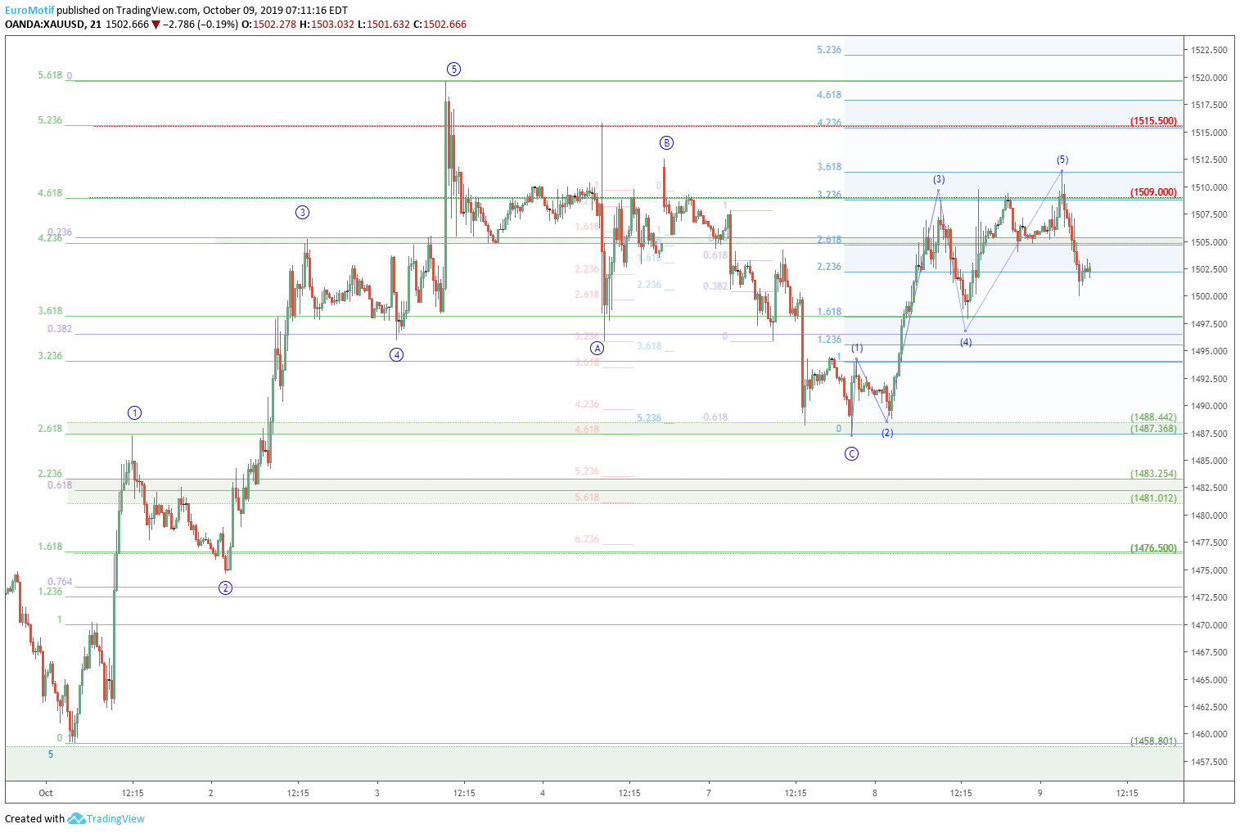Click the TradingView cloud logo icon

[76, 818]
